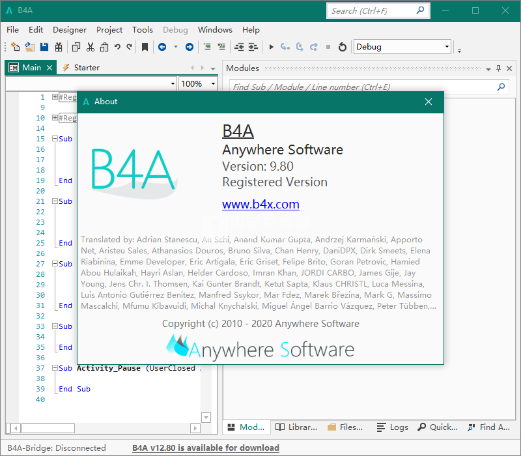Screen dimensions: 521x456
Task: Collapse the Sub at line 27
Action: (55, 263)
